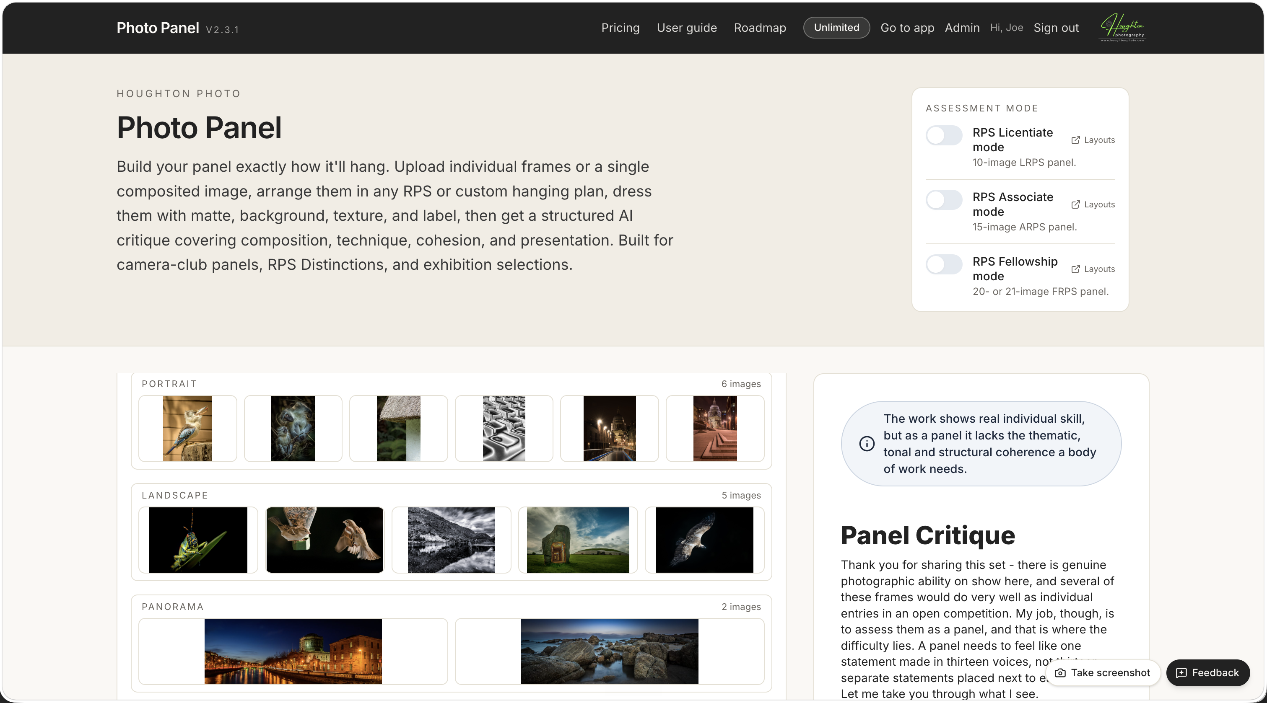Click the ASSESSMENT MODE heading
This screenshot has width=1267, height=703.
(x=982, y=108)
